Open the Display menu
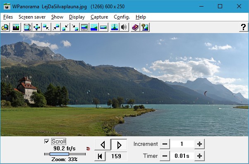Image resolution: width=249 pixels, height=164 pixels. tap(77, 17)
